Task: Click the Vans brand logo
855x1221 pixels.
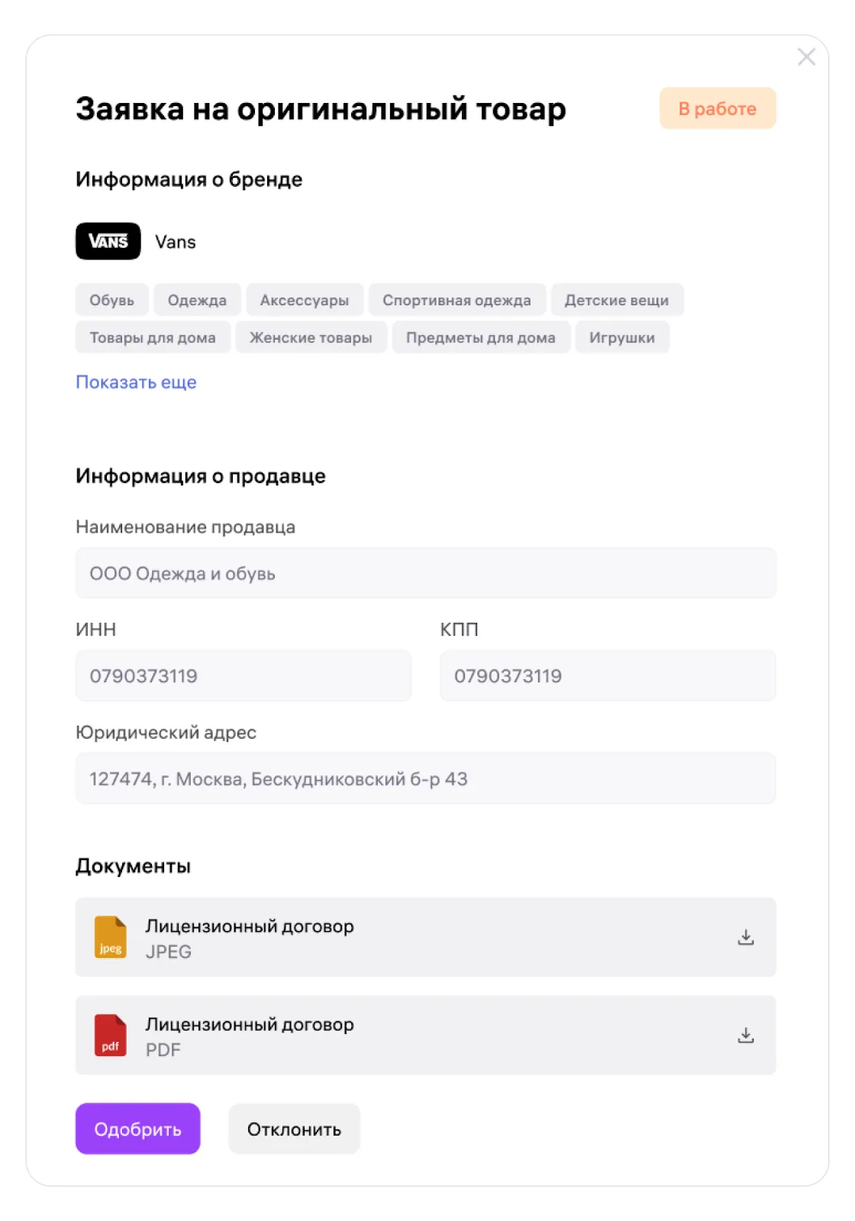Action: click(108, 241)
